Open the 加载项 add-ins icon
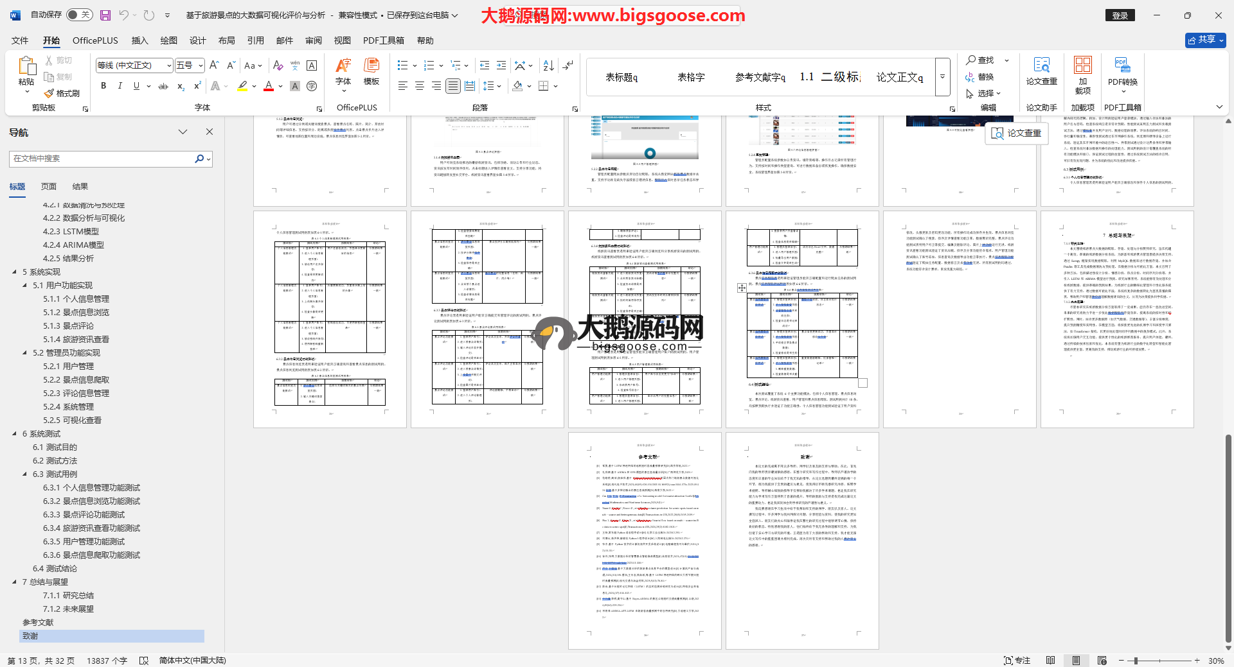Image resolution: width=1234 pixels, height=667 pixels. [x=1082, y=71]
